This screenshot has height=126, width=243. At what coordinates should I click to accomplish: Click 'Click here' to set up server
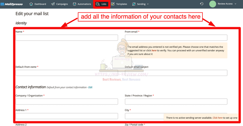(x=218, y=118)
